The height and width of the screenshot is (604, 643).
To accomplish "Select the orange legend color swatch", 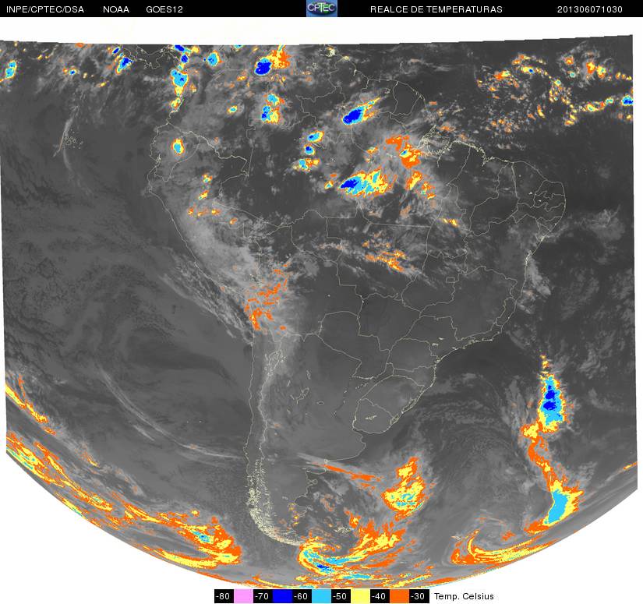I will [x=399, y=595].
